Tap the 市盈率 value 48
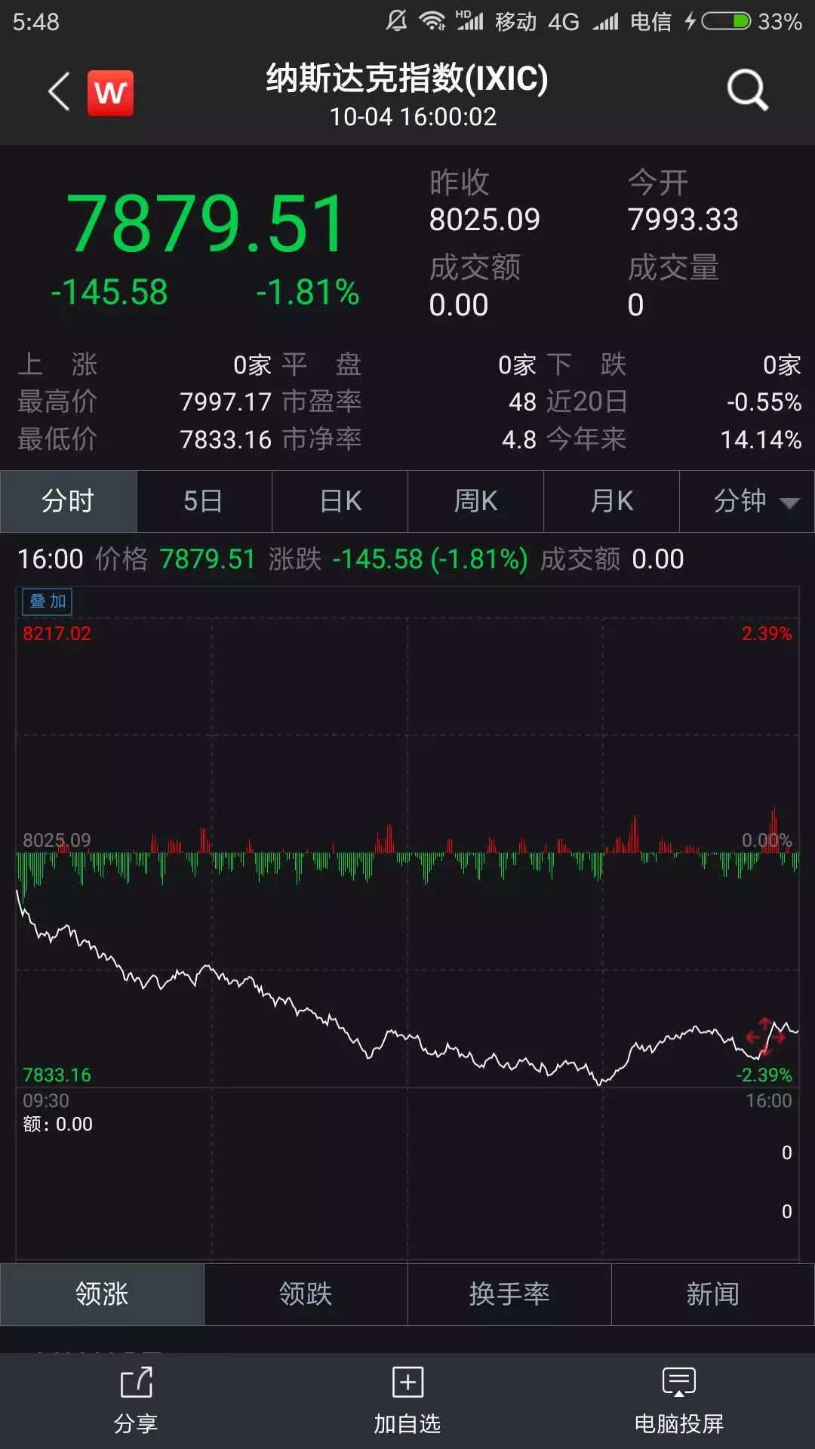The image size is (815, 1449). point(522,402)
